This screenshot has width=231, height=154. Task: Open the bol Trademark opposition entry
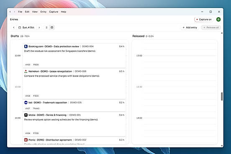tap(74, 105)
